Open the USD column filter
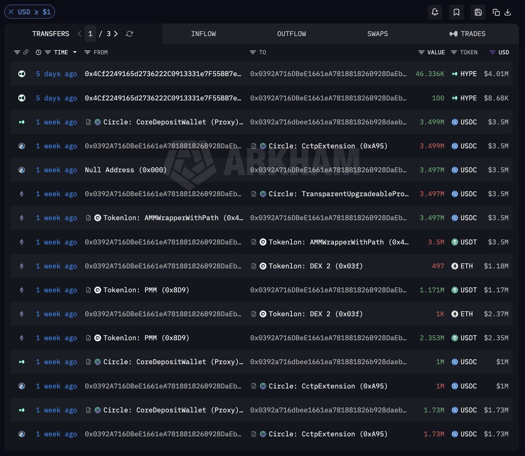525x456 pixels. [x=493, y=52]
